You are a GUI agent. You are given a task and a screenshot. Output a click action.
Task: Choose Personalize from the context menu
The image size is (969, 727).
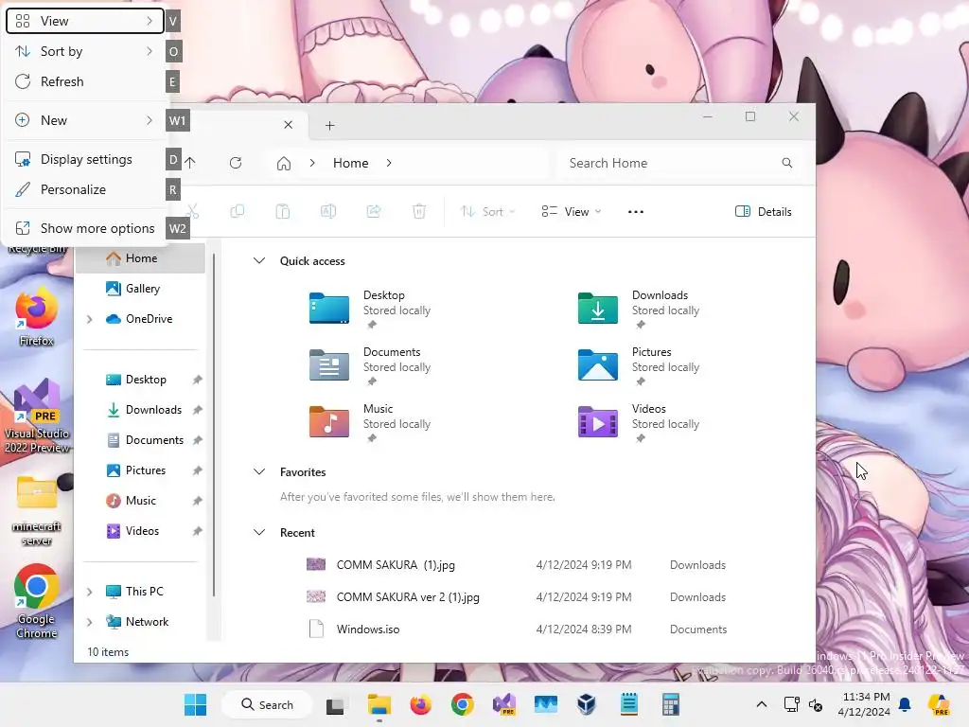coord(84,189)
